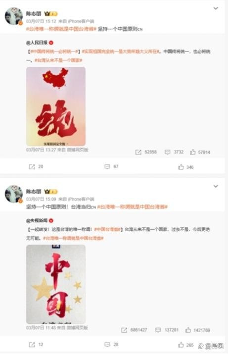Open the @人民日报 account link
228x354 pixels.
37,43
